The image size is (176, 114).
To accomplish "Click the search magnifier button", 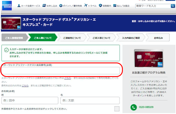I will [x=173, y=6].
